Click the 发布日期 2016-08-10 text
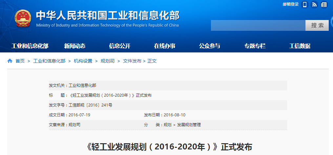Image resolution: width=333 pixels, height=155 pixels. [165, 115]
